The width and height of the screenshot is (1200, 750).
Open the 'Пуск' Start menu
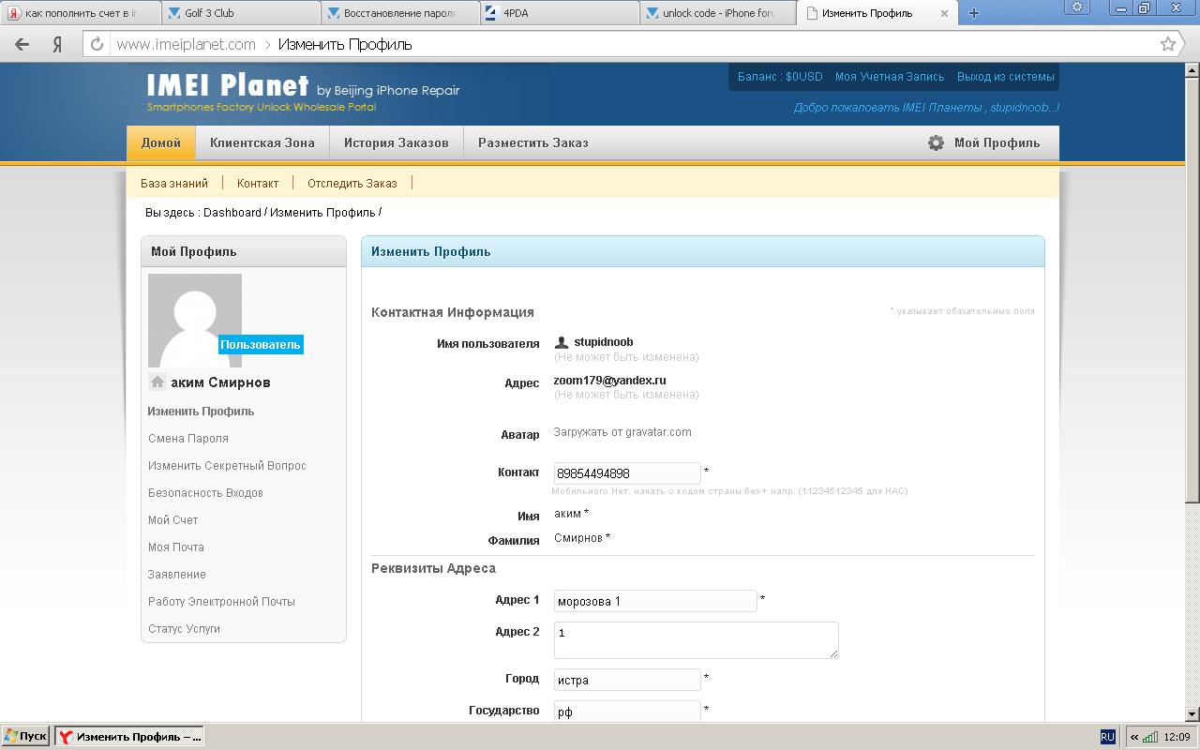coord(25,737)
